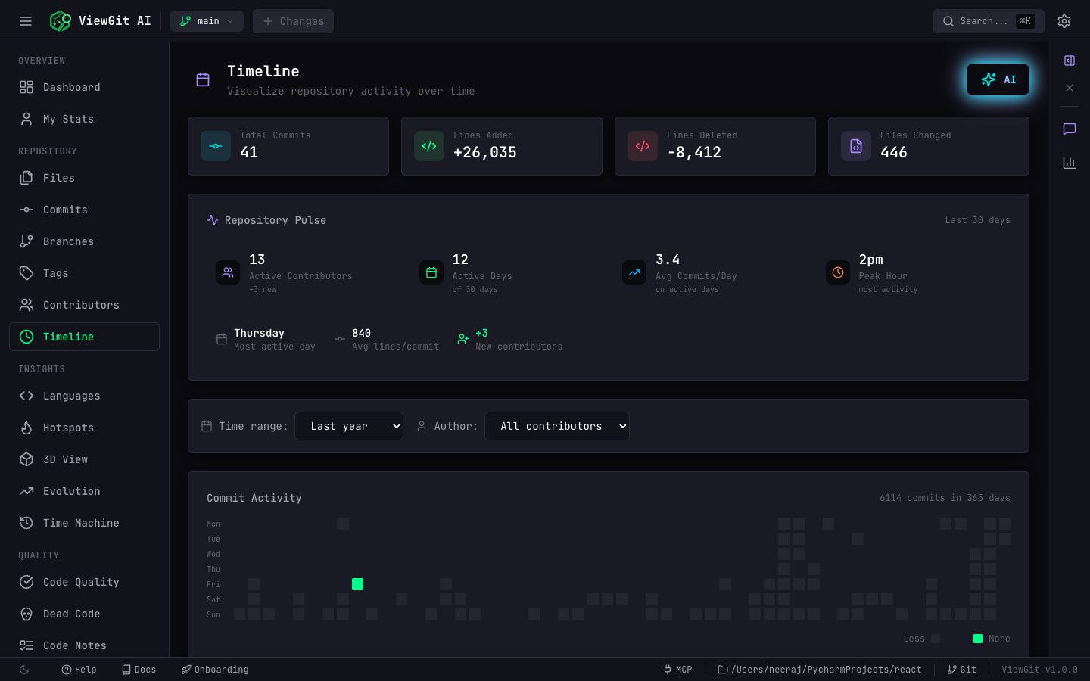
Task: Open the comments panel icon
Action: [1069, 129]
